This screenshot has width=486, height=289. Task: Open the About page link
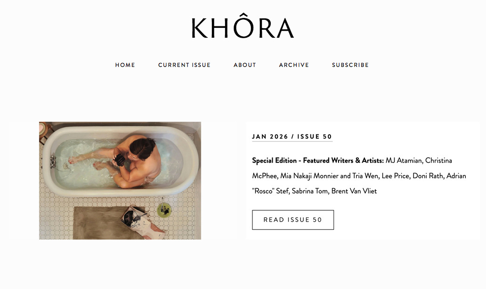pyautogui.click(x=245, y=65)
